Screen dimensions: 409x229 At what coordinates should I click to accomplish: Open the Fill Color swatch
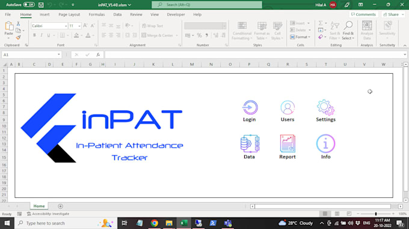[76, 35]
